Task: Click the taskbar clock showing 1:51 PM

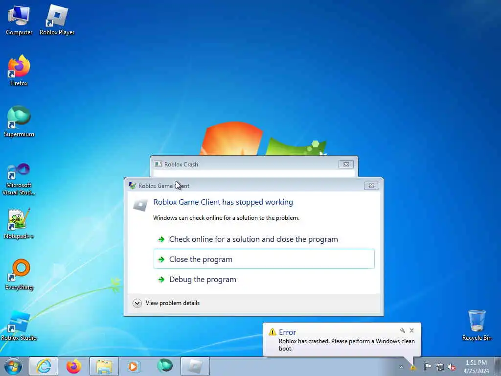Action: pos(476,367)
